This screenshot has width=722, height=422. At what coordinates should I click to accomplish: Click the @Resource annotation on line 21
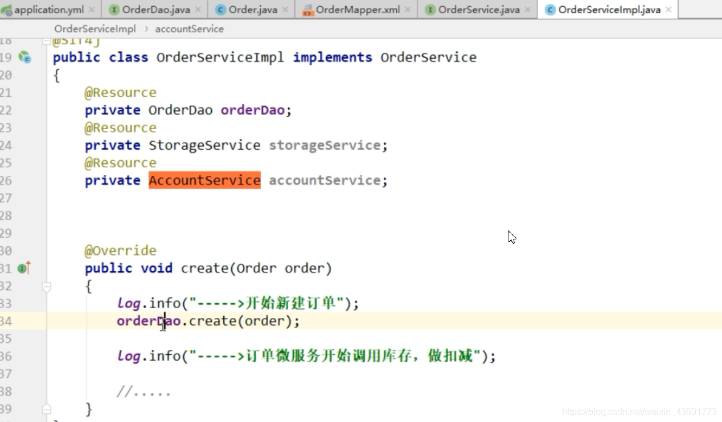tap(120, 92)
